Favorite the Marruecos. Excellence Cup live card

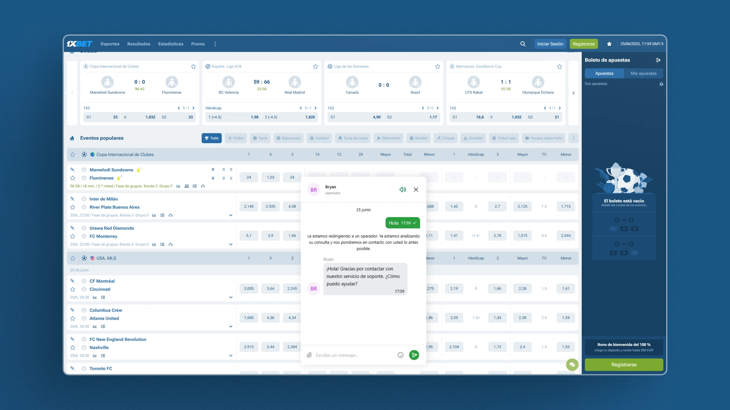[560, 66]
